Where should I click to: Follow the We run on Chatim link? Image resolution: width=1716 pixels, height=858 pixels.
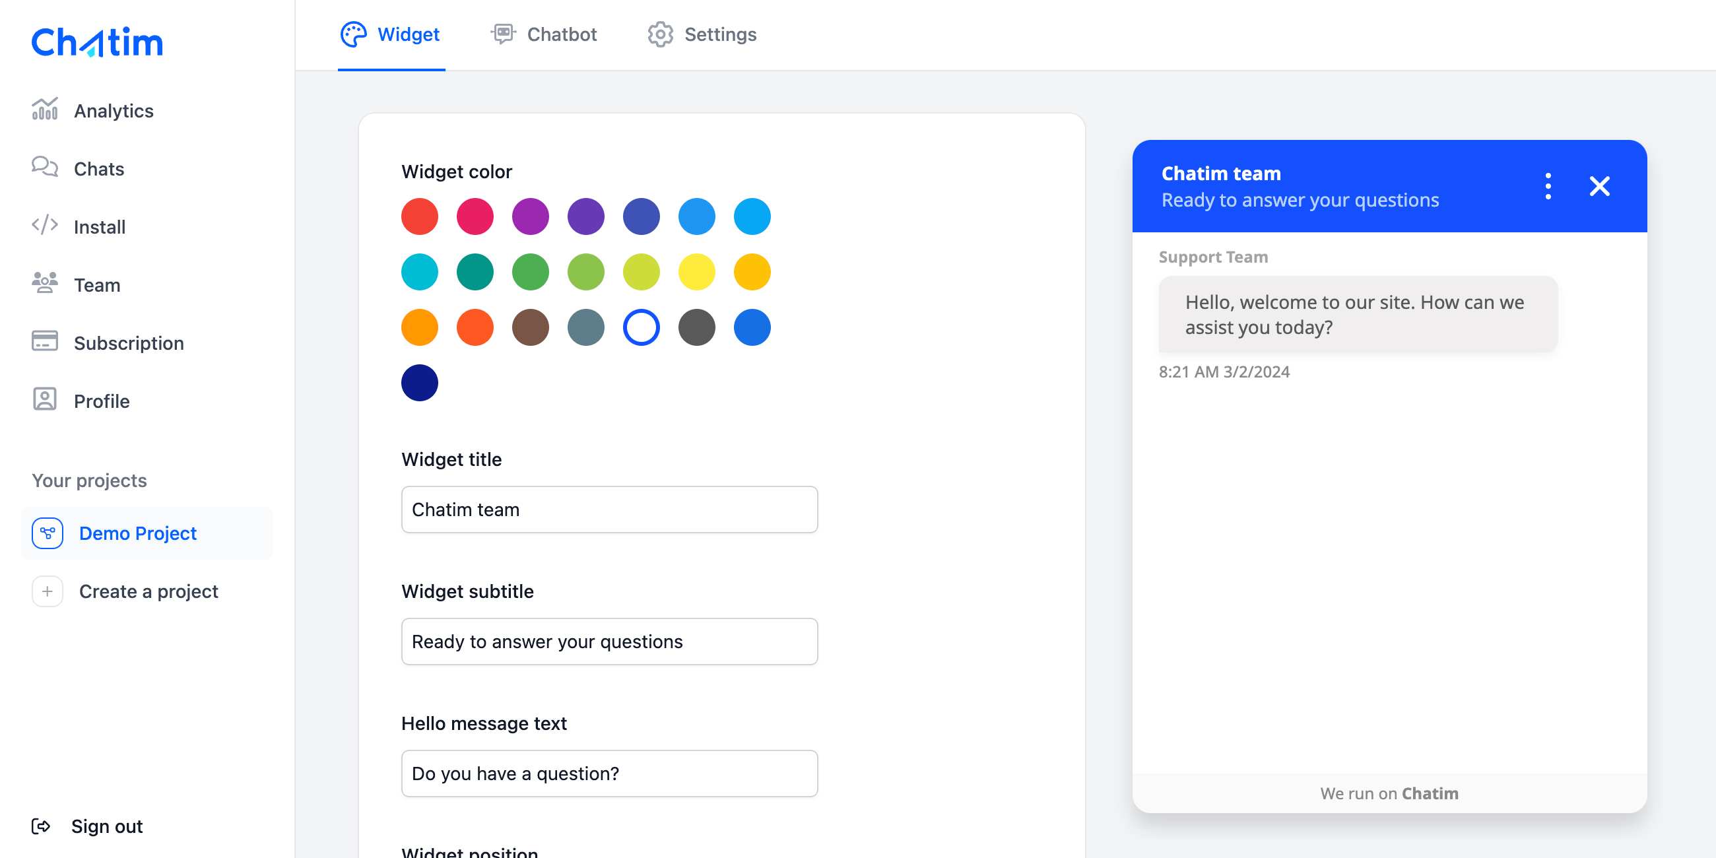tap(1389, 793)
